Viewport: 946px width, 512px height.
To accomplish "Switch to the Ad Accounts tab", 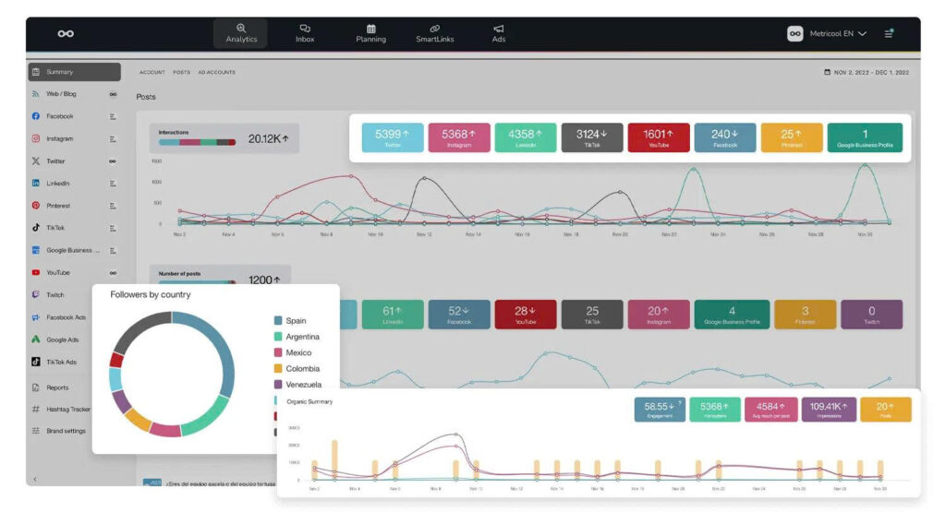I will click(x=216, y=72).
